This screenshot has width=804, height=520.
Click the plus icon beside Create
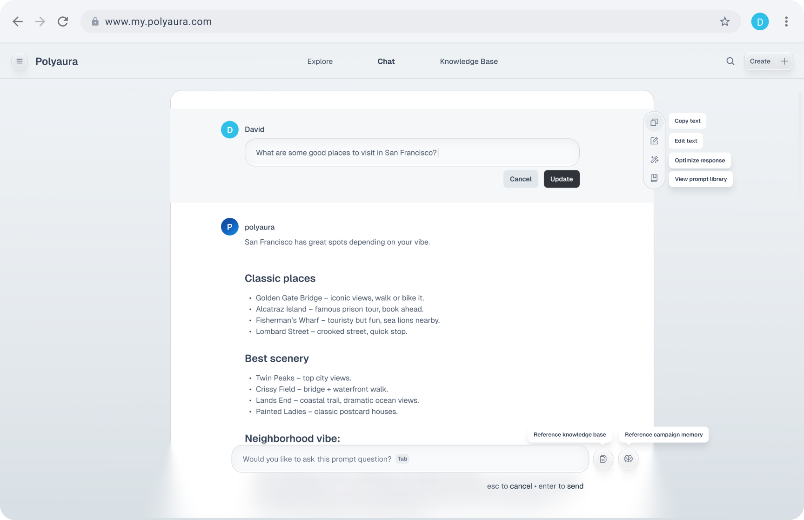pos(784,61)
